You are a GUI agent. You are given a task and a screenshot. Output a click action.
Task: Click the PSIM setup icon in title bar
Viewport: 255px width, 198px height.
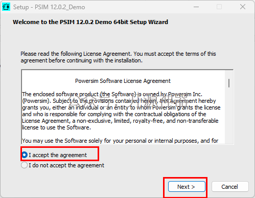click(x=6, y=7)
